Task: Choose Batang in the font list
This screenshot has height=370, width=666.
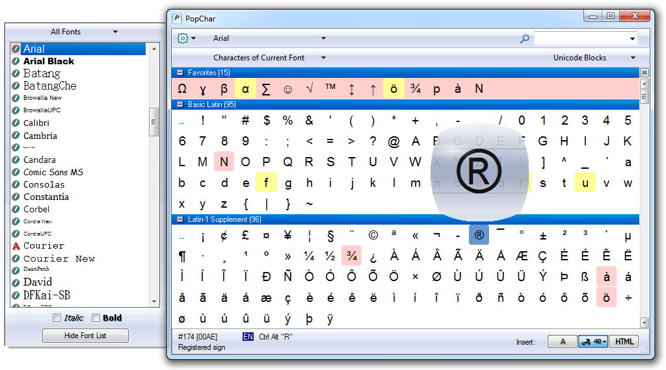Action: (42, 73)
